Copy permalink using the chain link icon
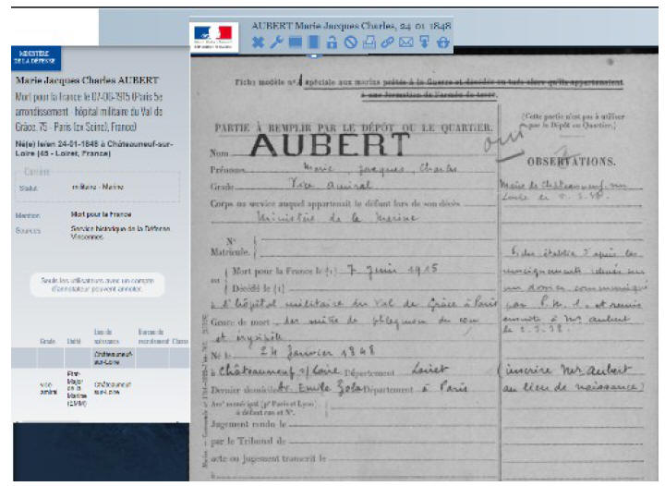This screenshot has width=665, height=486. point(387,43)
